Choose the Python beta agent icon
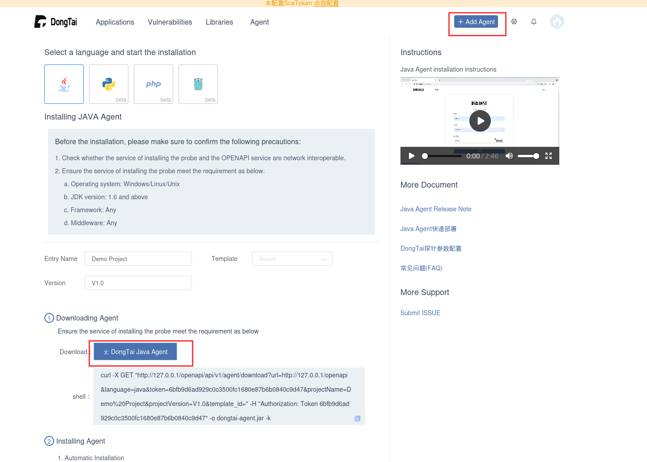 coord(109,84)
